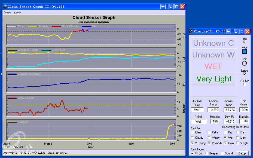Click the double-arrow button in Cloud Sensor Graph title bar
Image resolution: width=253 pixels, height=158 pixels.
tap(163, 7)
